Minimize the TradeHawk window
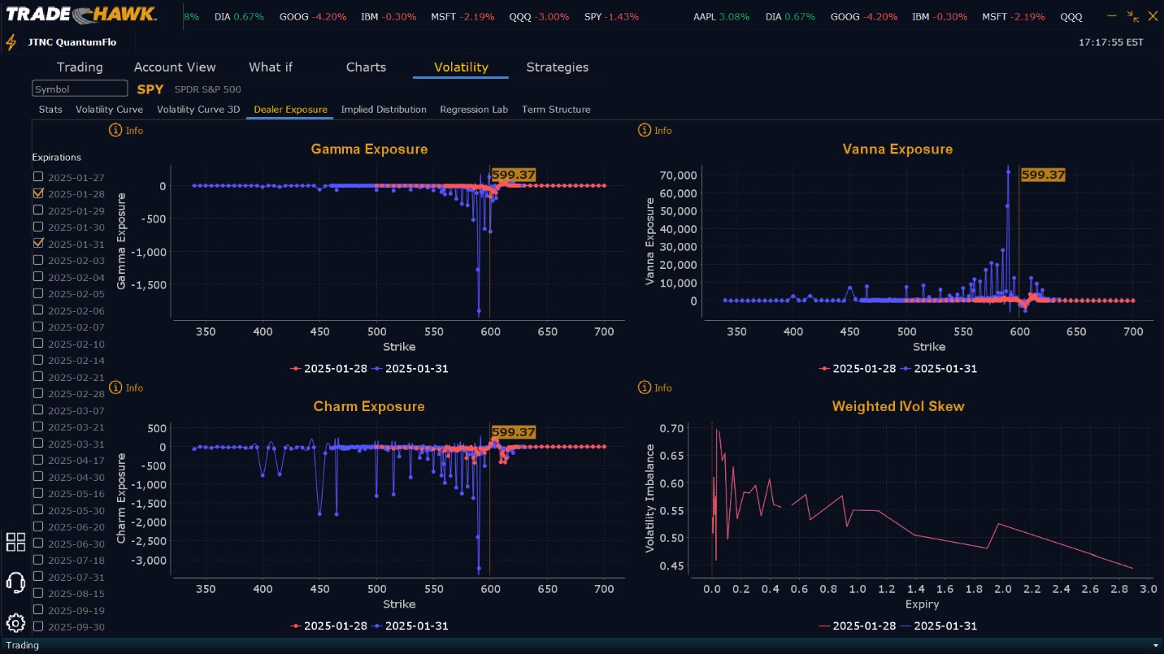 [1113, 15]
